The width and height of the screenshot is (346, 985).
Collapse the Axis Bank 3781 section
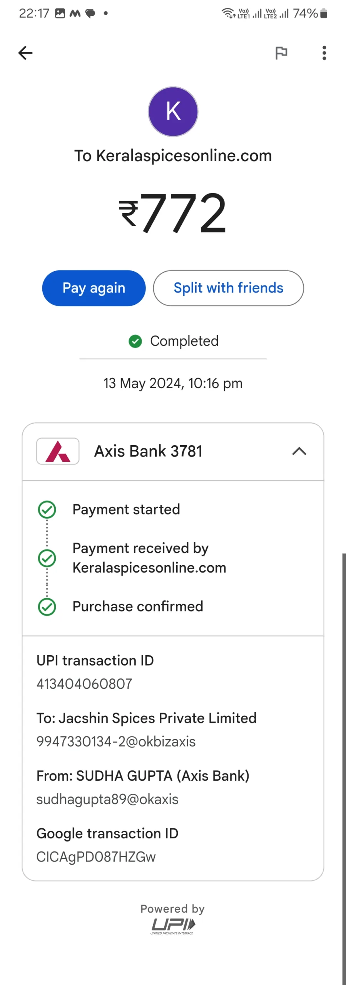click(299, 451)
